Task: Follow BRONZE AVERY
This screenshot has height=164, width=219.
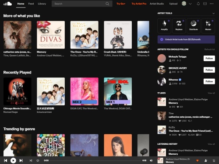Action: pyautogui.click(x=209, y=70)
